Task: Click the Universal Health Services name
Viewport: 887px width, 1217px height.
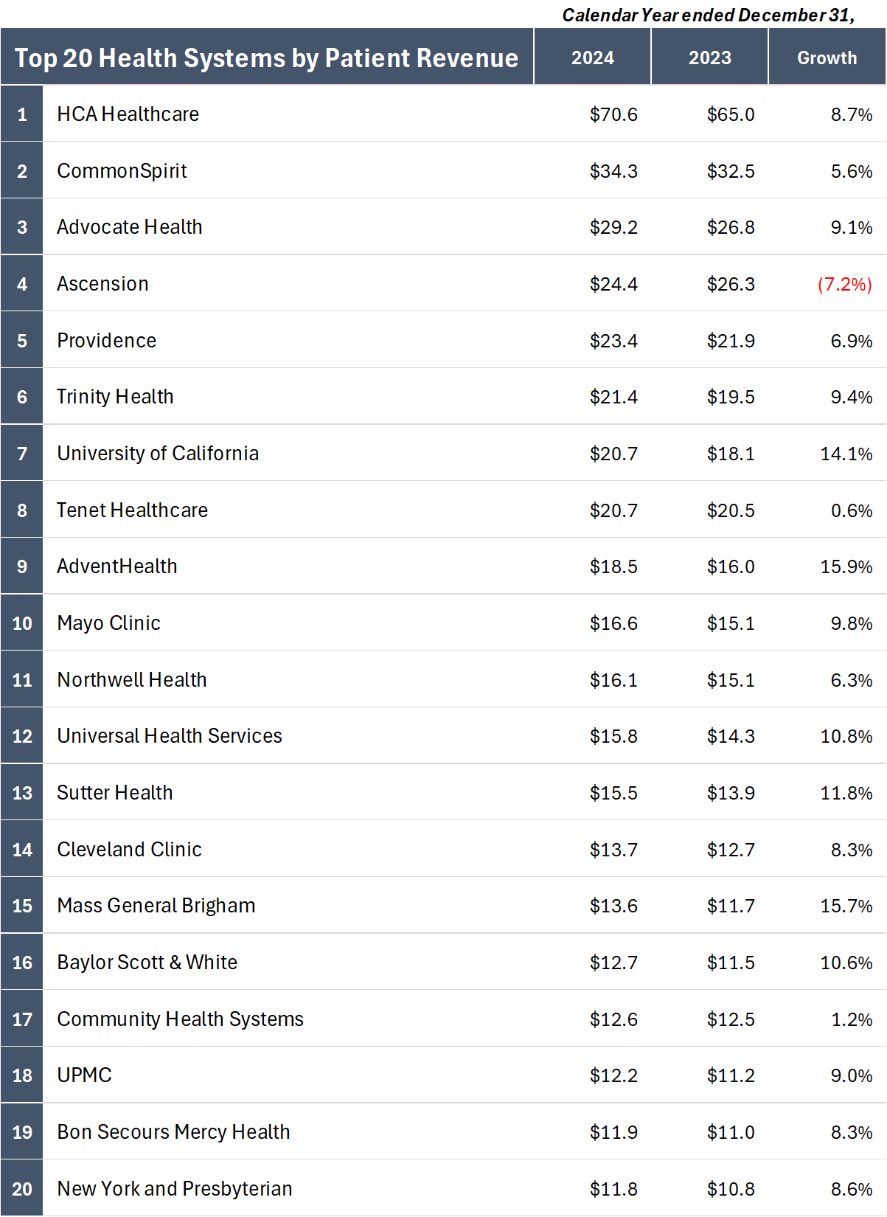Action: (x=170, y=736)
